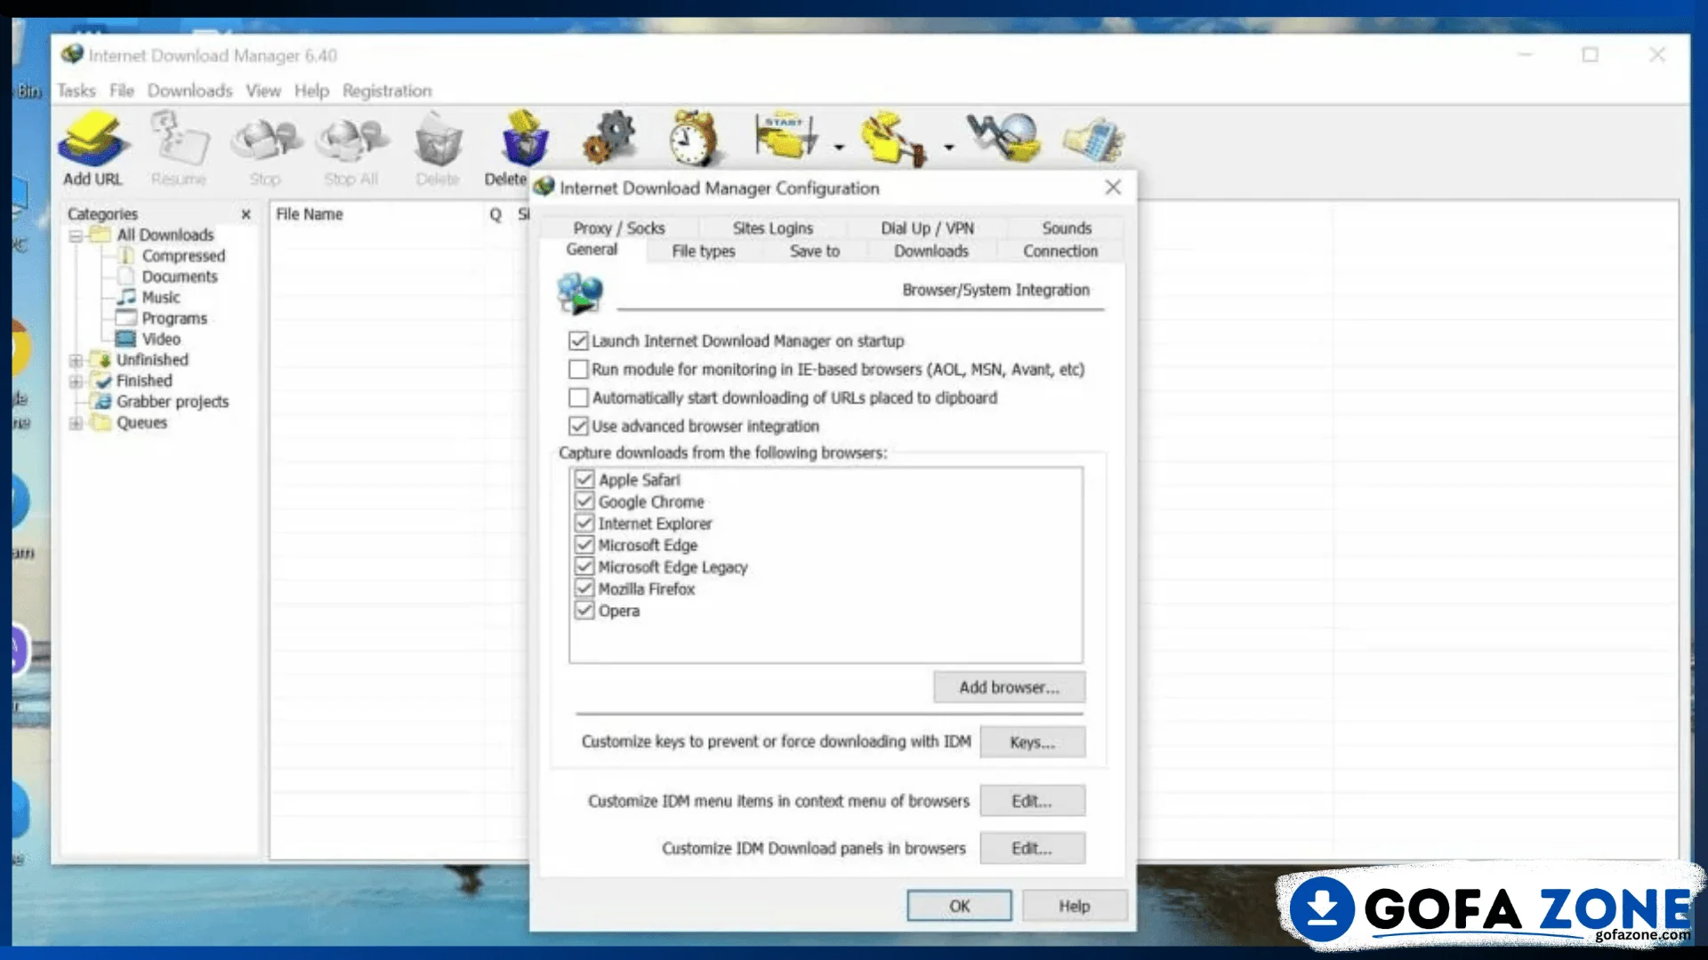Screen dimensions: 1708x960
Task: Click the greyed Delete trash icon
Action: (438, 140)
